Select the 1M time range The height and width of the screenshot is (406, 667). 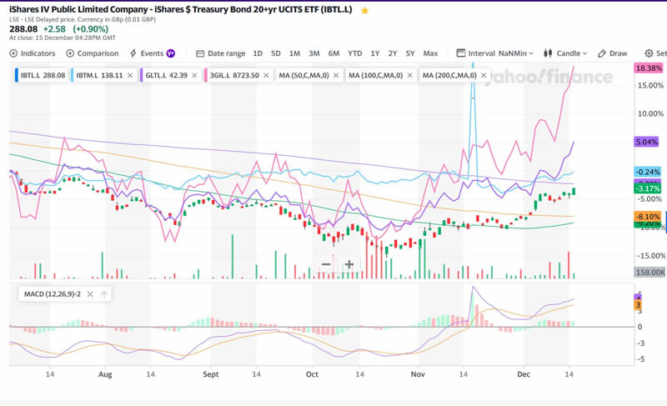coord(294,53)
